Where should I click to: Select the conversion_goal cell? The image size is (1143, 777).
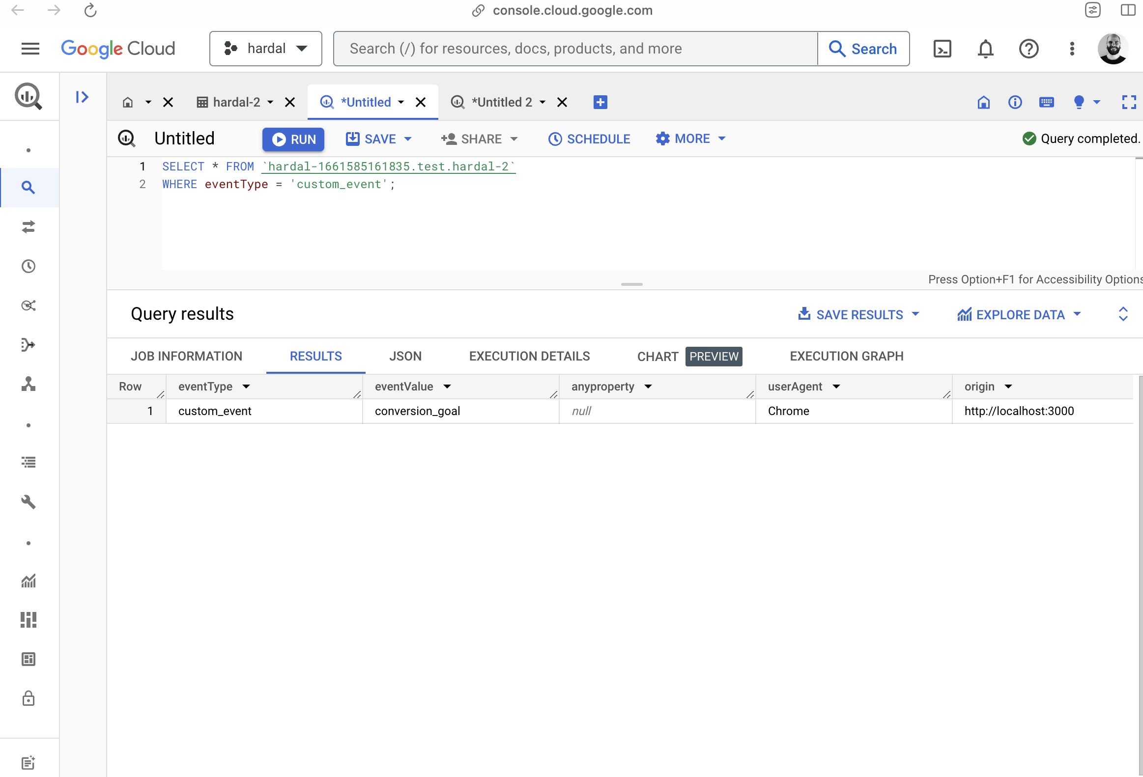pyautogui.click(x=461, y=412)
